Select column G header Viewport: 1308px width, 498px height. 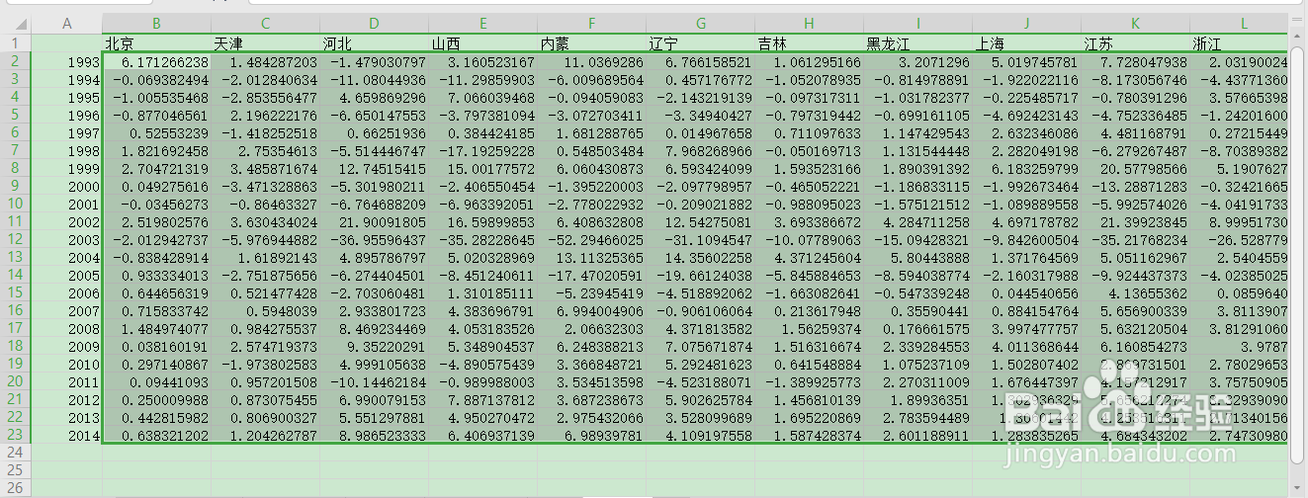click(x=700, y=24)
